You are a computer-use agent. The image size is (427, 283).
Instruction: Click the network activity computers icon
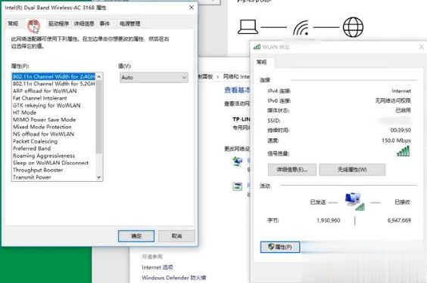pyautogui.click(x=355, y=201)
